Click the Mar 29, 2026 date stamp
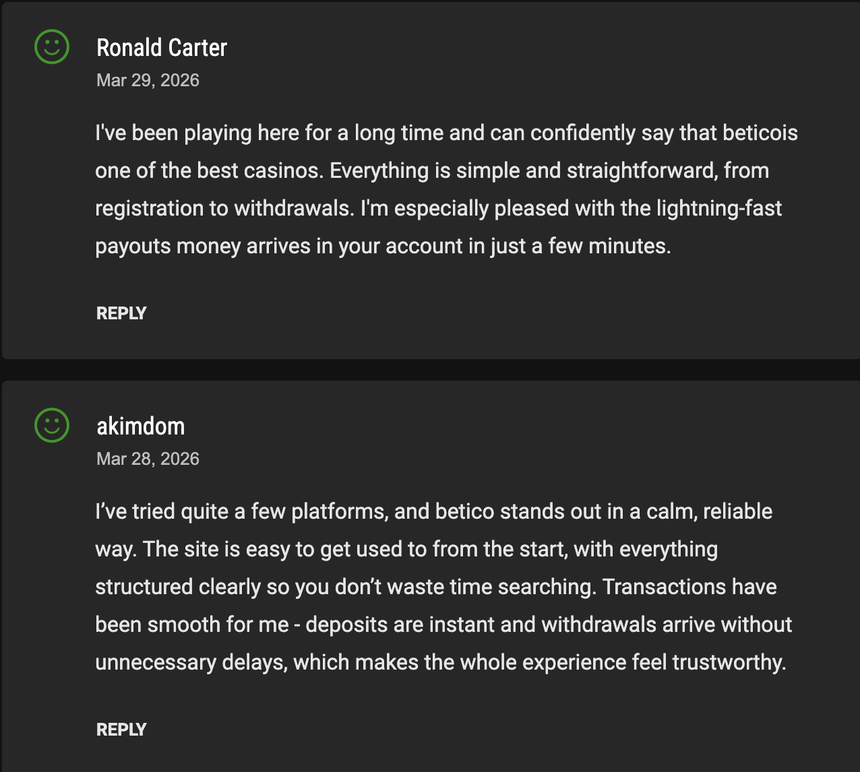This screenshot has width=860, height=772. [x=148, y=80]
